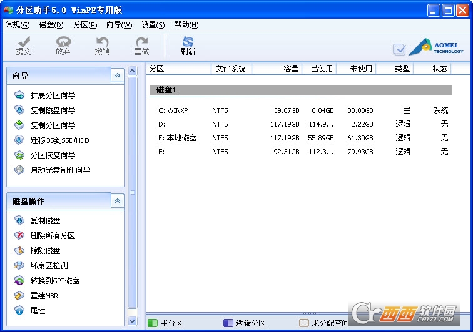
Task: Select the E: 本地磁盘 partition row
Action: tap(303, 138)
